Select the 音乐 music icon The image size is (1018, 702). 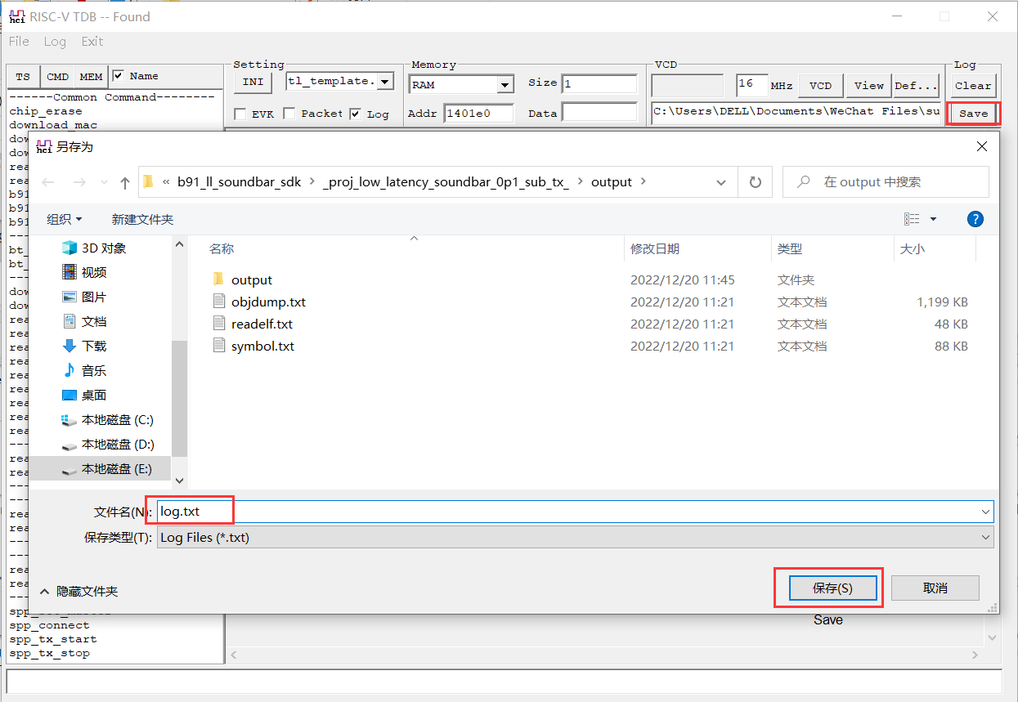[x=69, y=370]
